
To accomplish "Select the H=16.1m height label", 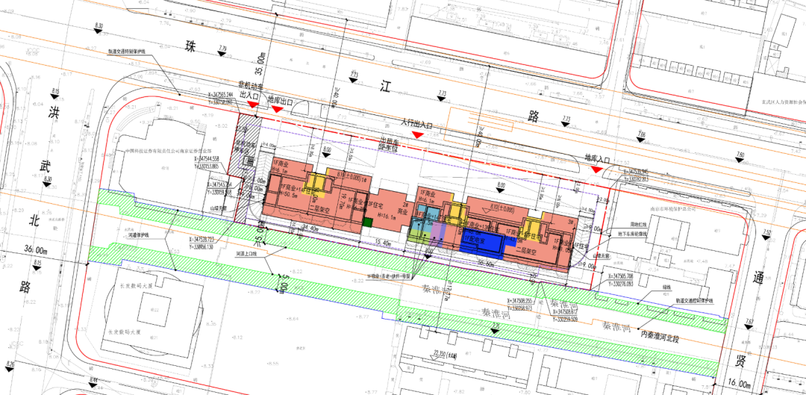I will tap(387, 217).
